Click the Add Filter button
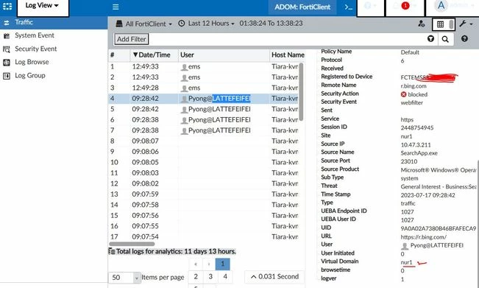Viewport: 479px width, 288px height. tap(132, 39)
